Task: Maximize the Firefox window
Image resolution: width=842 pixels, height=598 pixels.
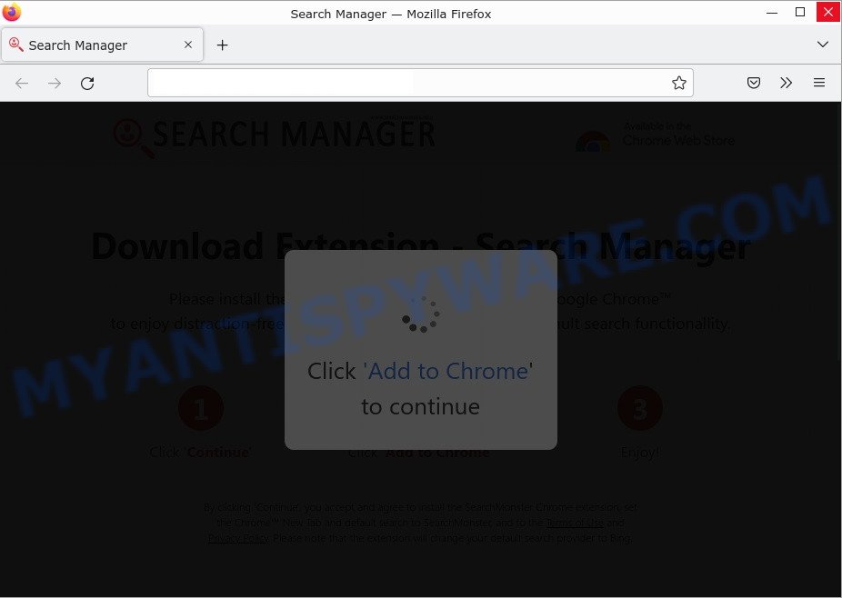Action: pos(800,13)
